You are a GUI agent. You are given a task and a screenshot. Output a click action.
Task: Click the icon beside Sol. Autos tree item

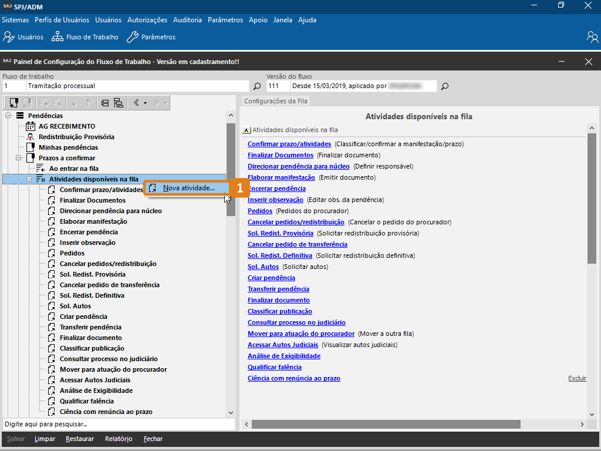point(52,306)
